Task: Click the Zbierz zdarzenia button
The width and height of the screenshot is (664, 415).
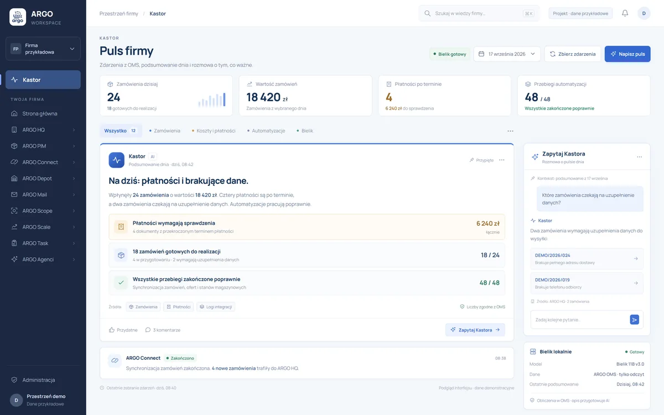Action: tap(573, 54)
